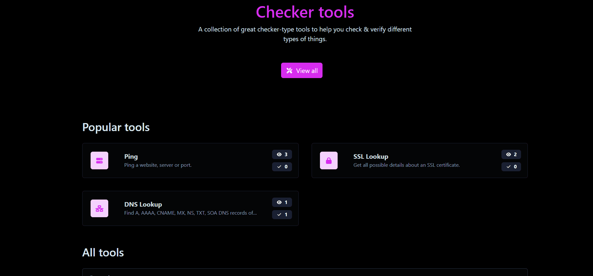Click the Ping submissions badge showing 0
This screenshot has width=593, height=276.
[282, 167]
